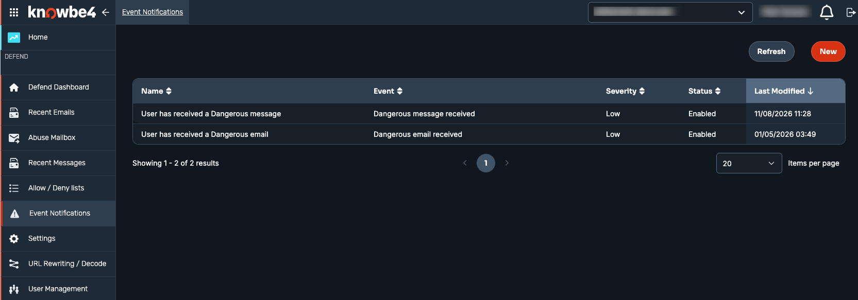Sort table by Severity column

coord(625,91)
